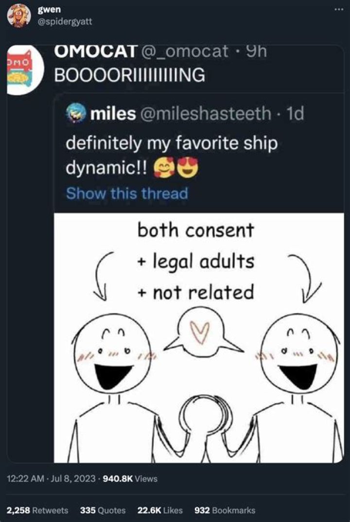Click the 9h timestamp on OMOCAT's tweet
350x522 pixels.
[254, 52]
